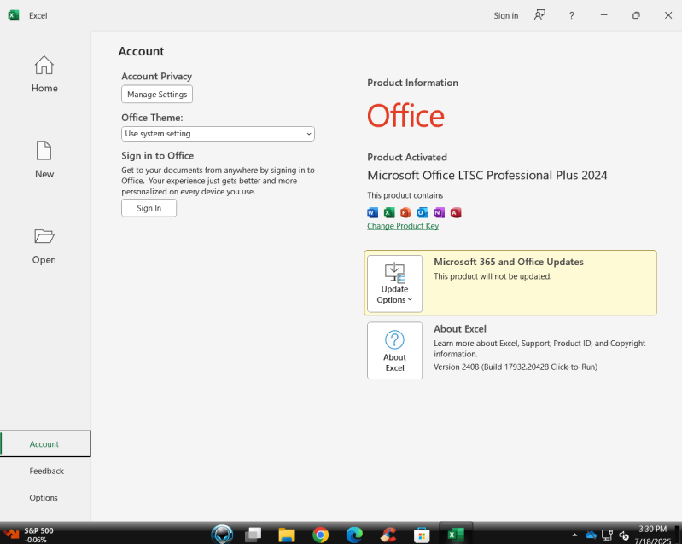Image resolution: width=682 pixels, height=544 pixels.
Task: Click Manage Settings under Account Privacy
Action: click(157, 95)
